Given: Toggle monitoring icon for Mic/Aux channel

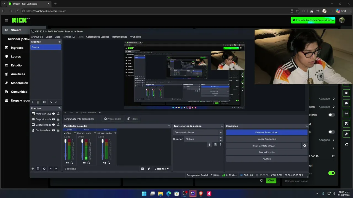Looking at the screenshot, I should [x=72, y=163].
